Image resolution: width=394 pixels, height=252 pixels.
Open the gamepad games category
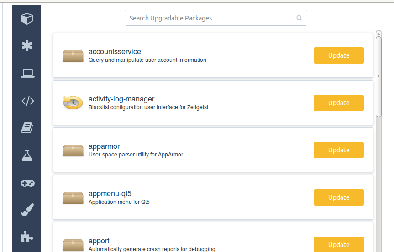(28, 183)
